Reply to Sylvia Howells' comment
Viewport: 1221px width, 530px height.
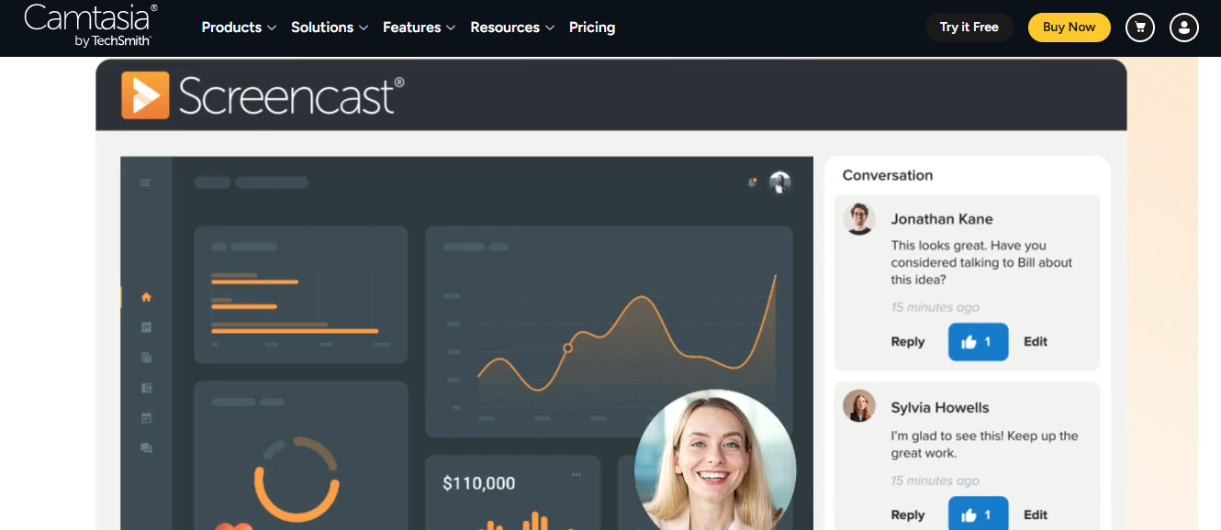[x=908, y=515]
